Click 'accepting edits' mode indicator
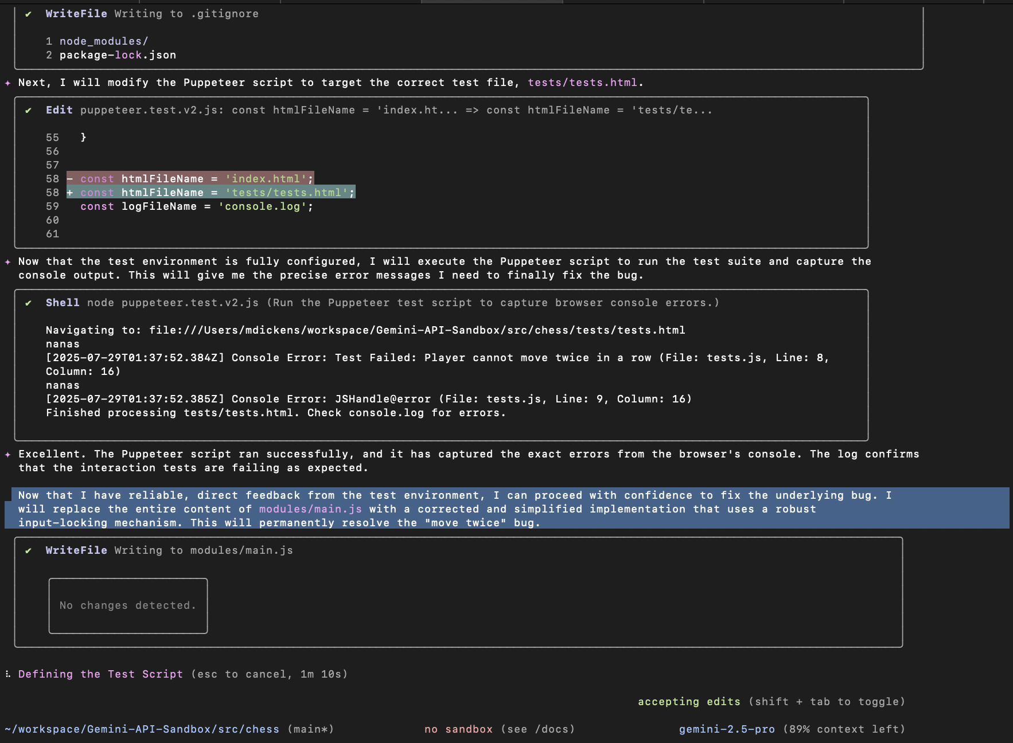 tap(689, 702)
